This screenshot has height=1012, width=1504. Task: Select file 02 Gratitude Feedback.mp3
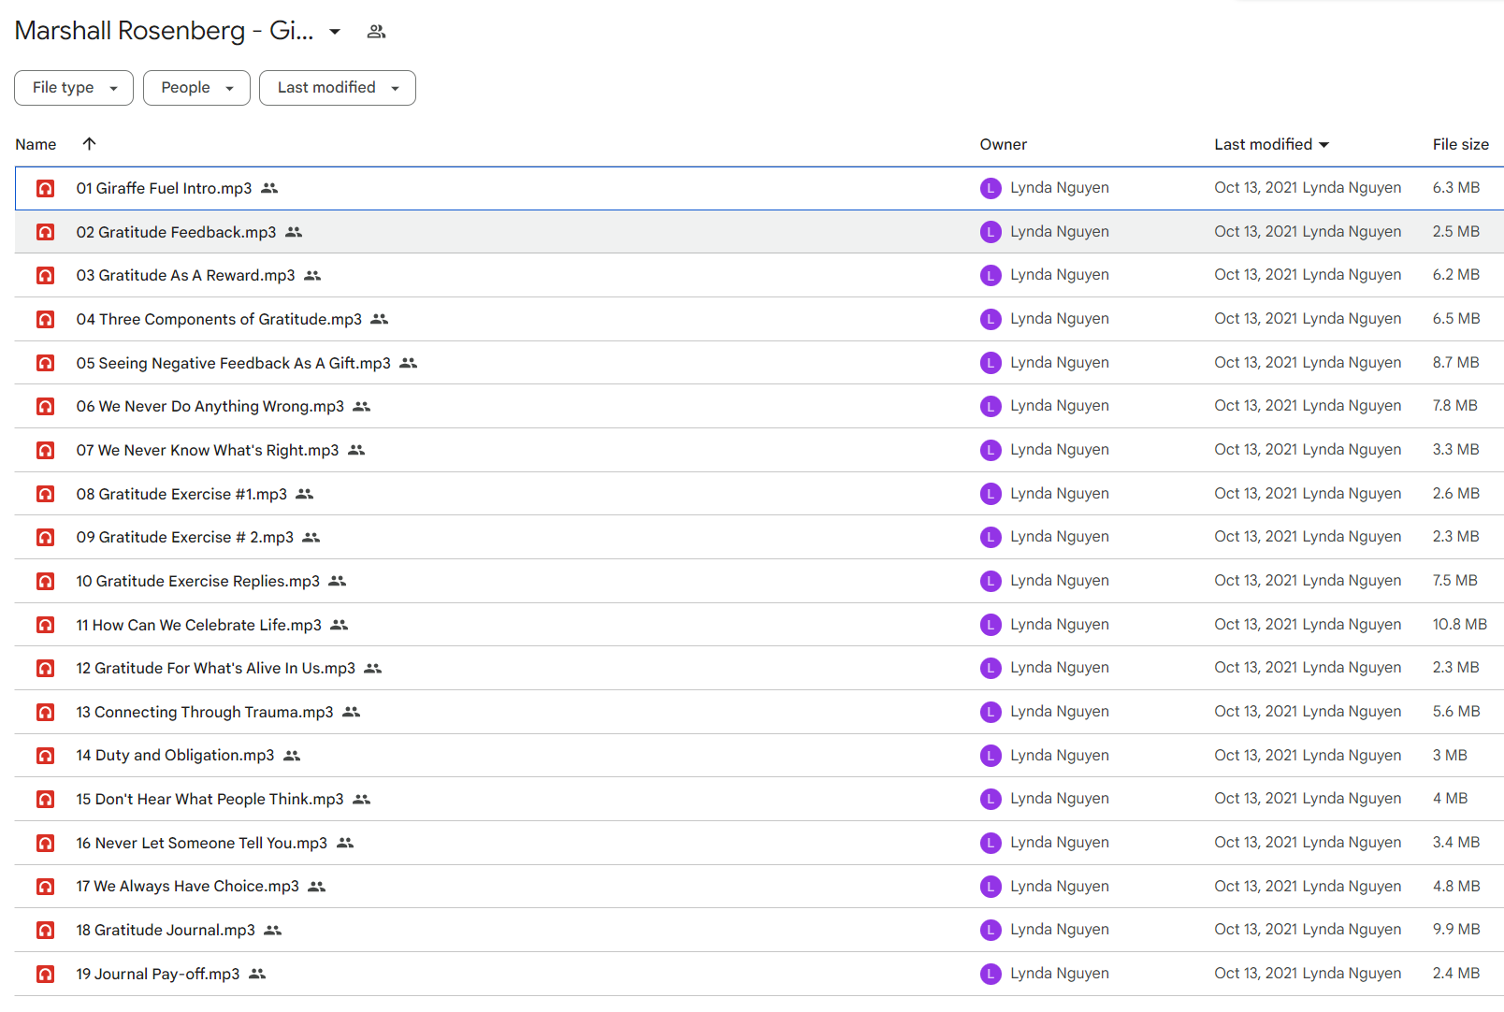click(x=759, y=232)
